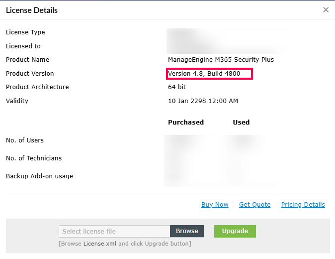Click the 64 bit architecture value
The image size is (335, 259).
tap(177, 87)
